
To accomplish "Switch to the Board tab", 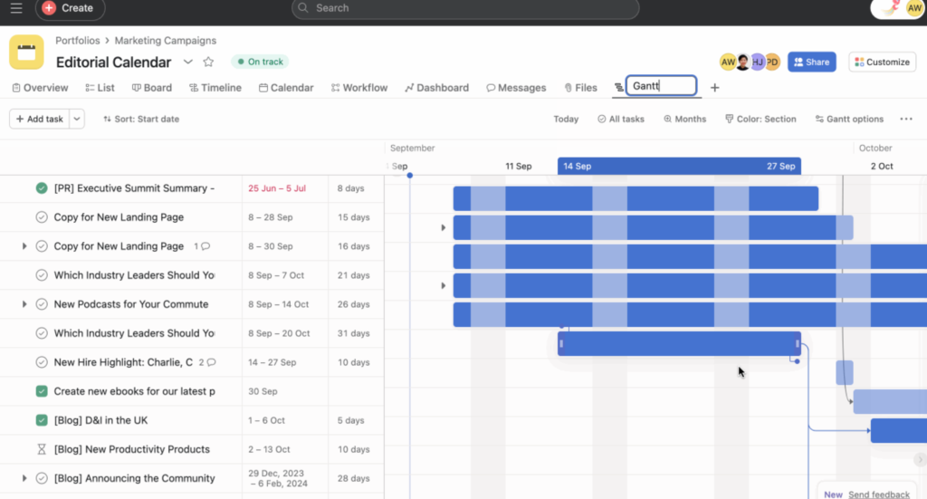I will [x=152, y=88].
